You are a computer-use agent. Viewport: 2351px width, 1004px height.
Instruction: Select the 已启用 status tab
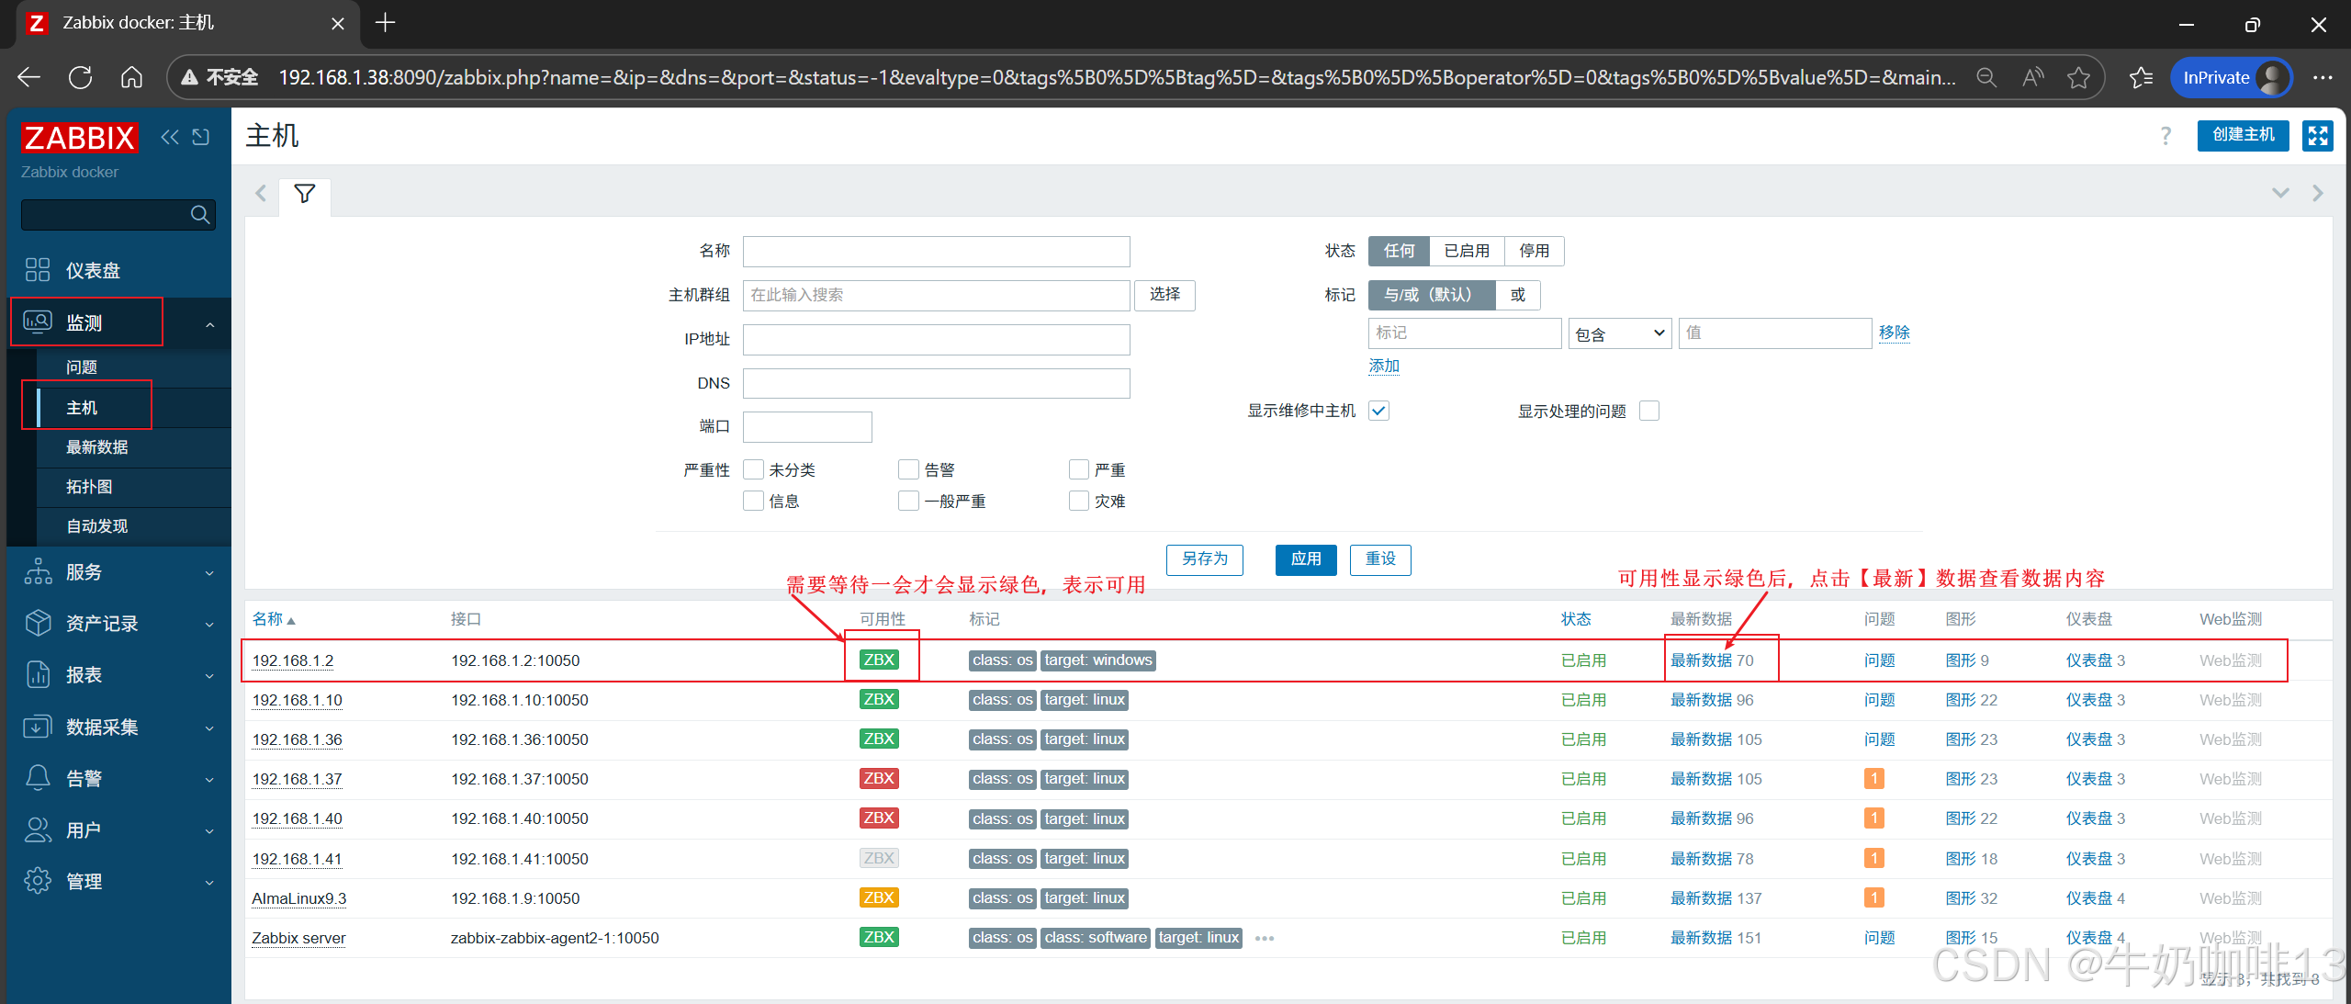pyautogui.click(x=1466, y=251)
